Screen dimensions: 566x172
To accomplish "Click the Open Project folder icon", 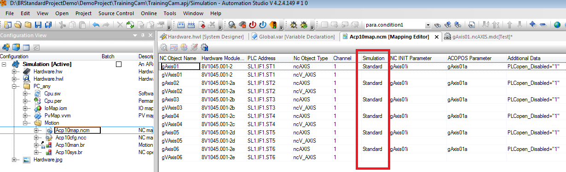I will 18,25.
